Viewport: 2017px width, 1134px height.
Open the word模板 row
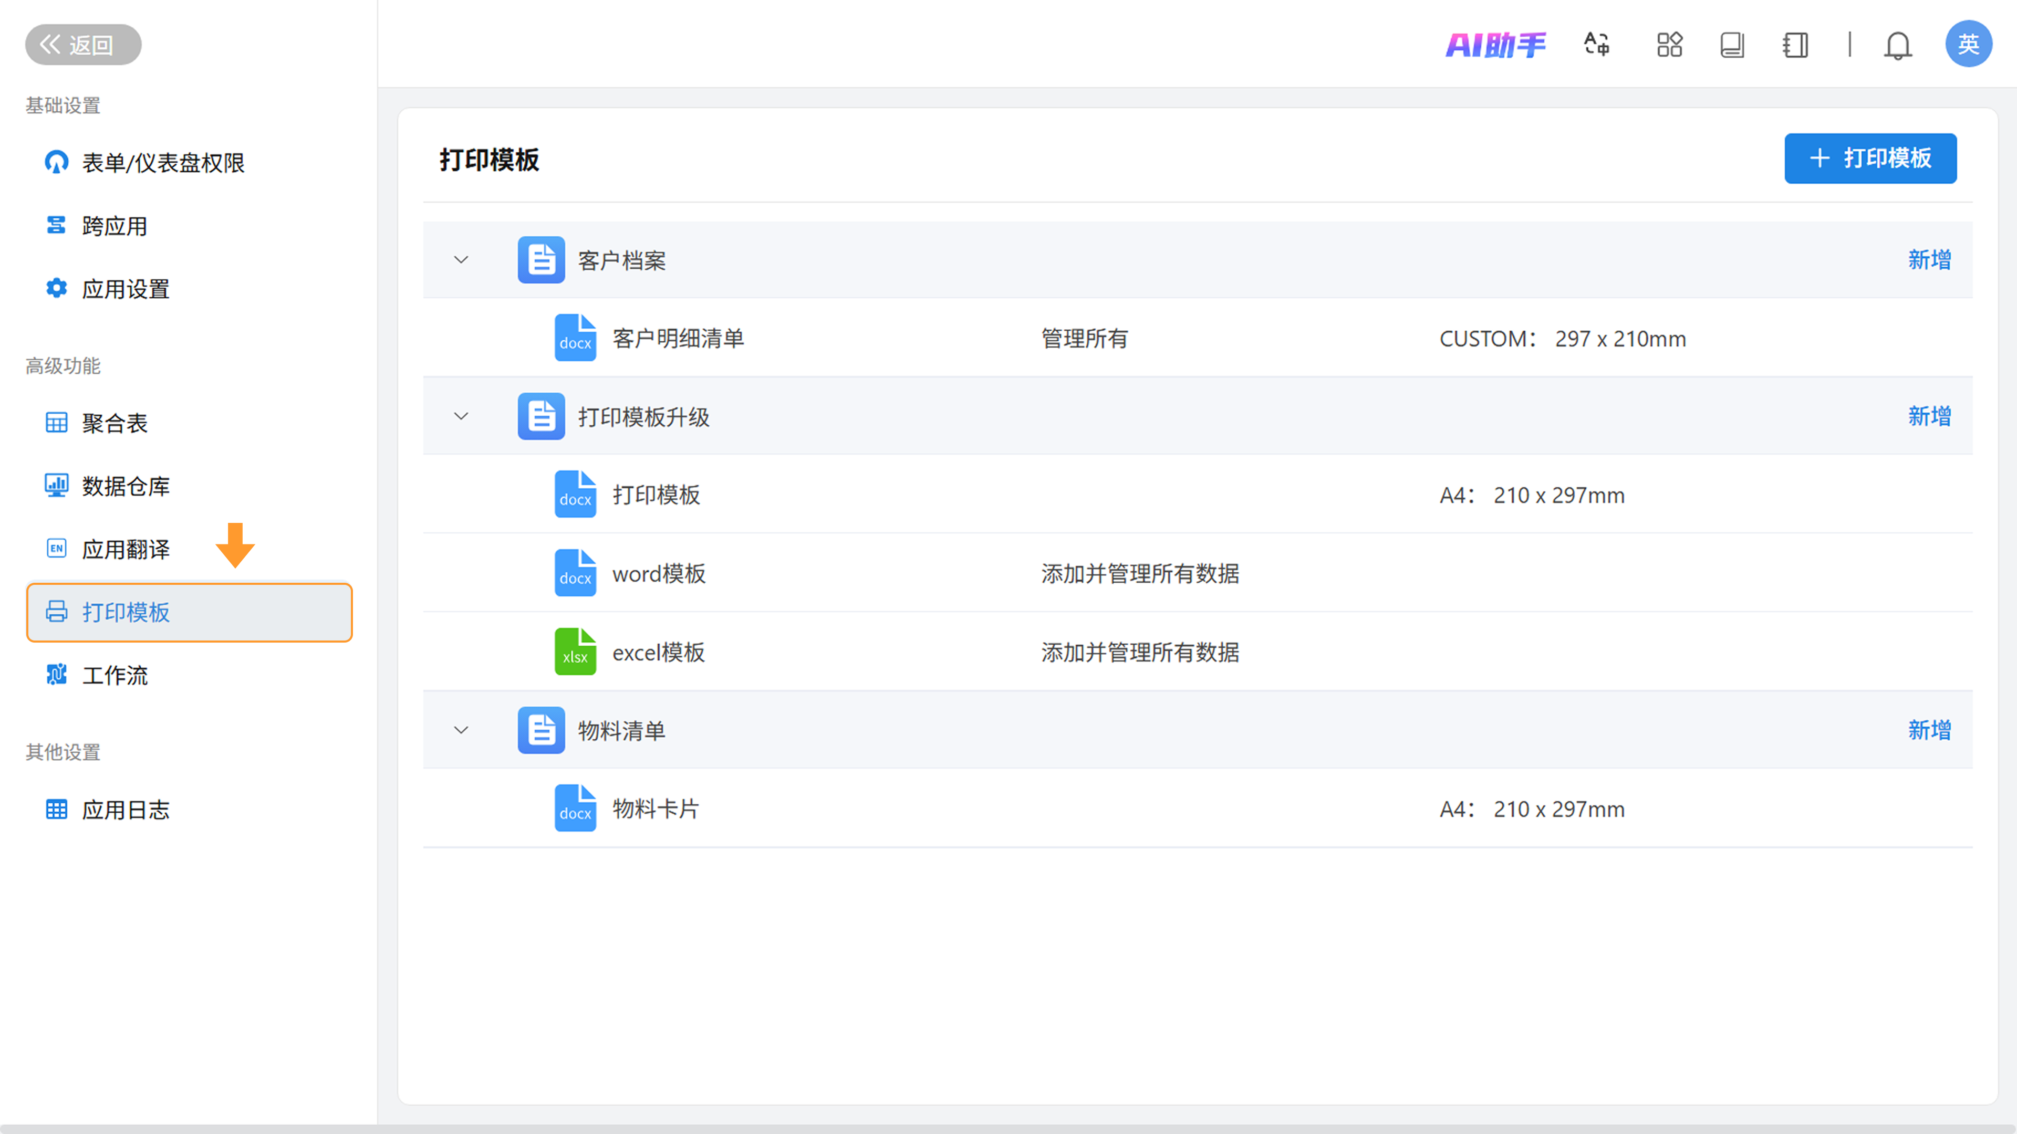click(x=659, y=574)
